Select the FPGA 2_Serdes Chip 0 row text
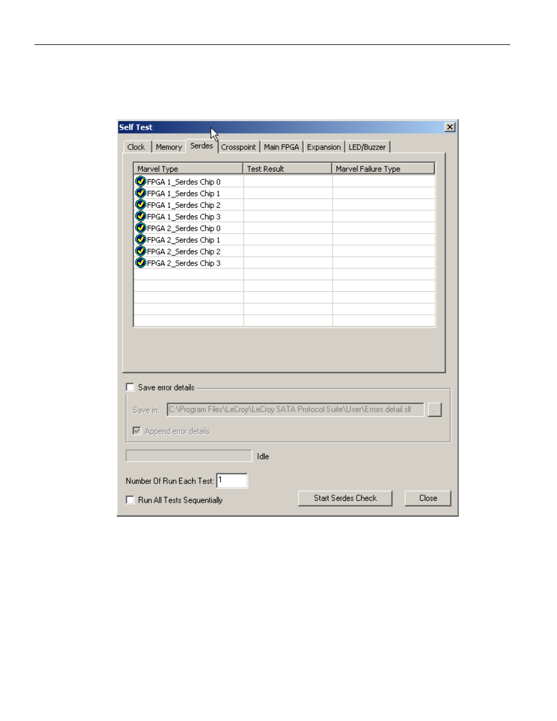The width and height of the screenshot is (557, 721). [184, 229]
